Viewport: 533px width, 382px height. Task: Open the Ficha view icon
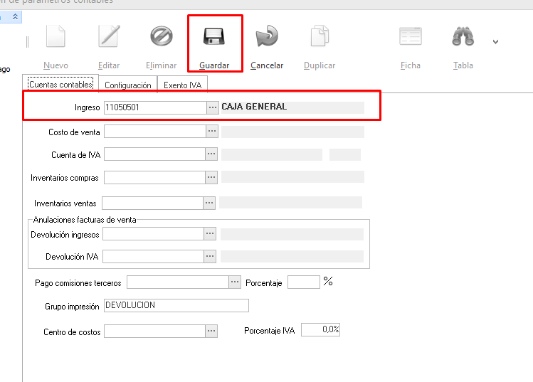point(411,37)
